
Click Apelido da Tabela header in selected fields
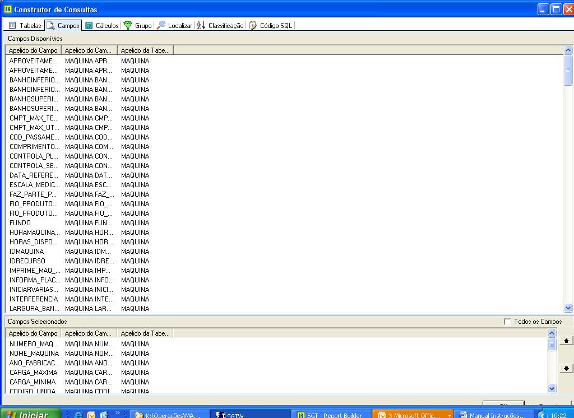click(145, 333)
